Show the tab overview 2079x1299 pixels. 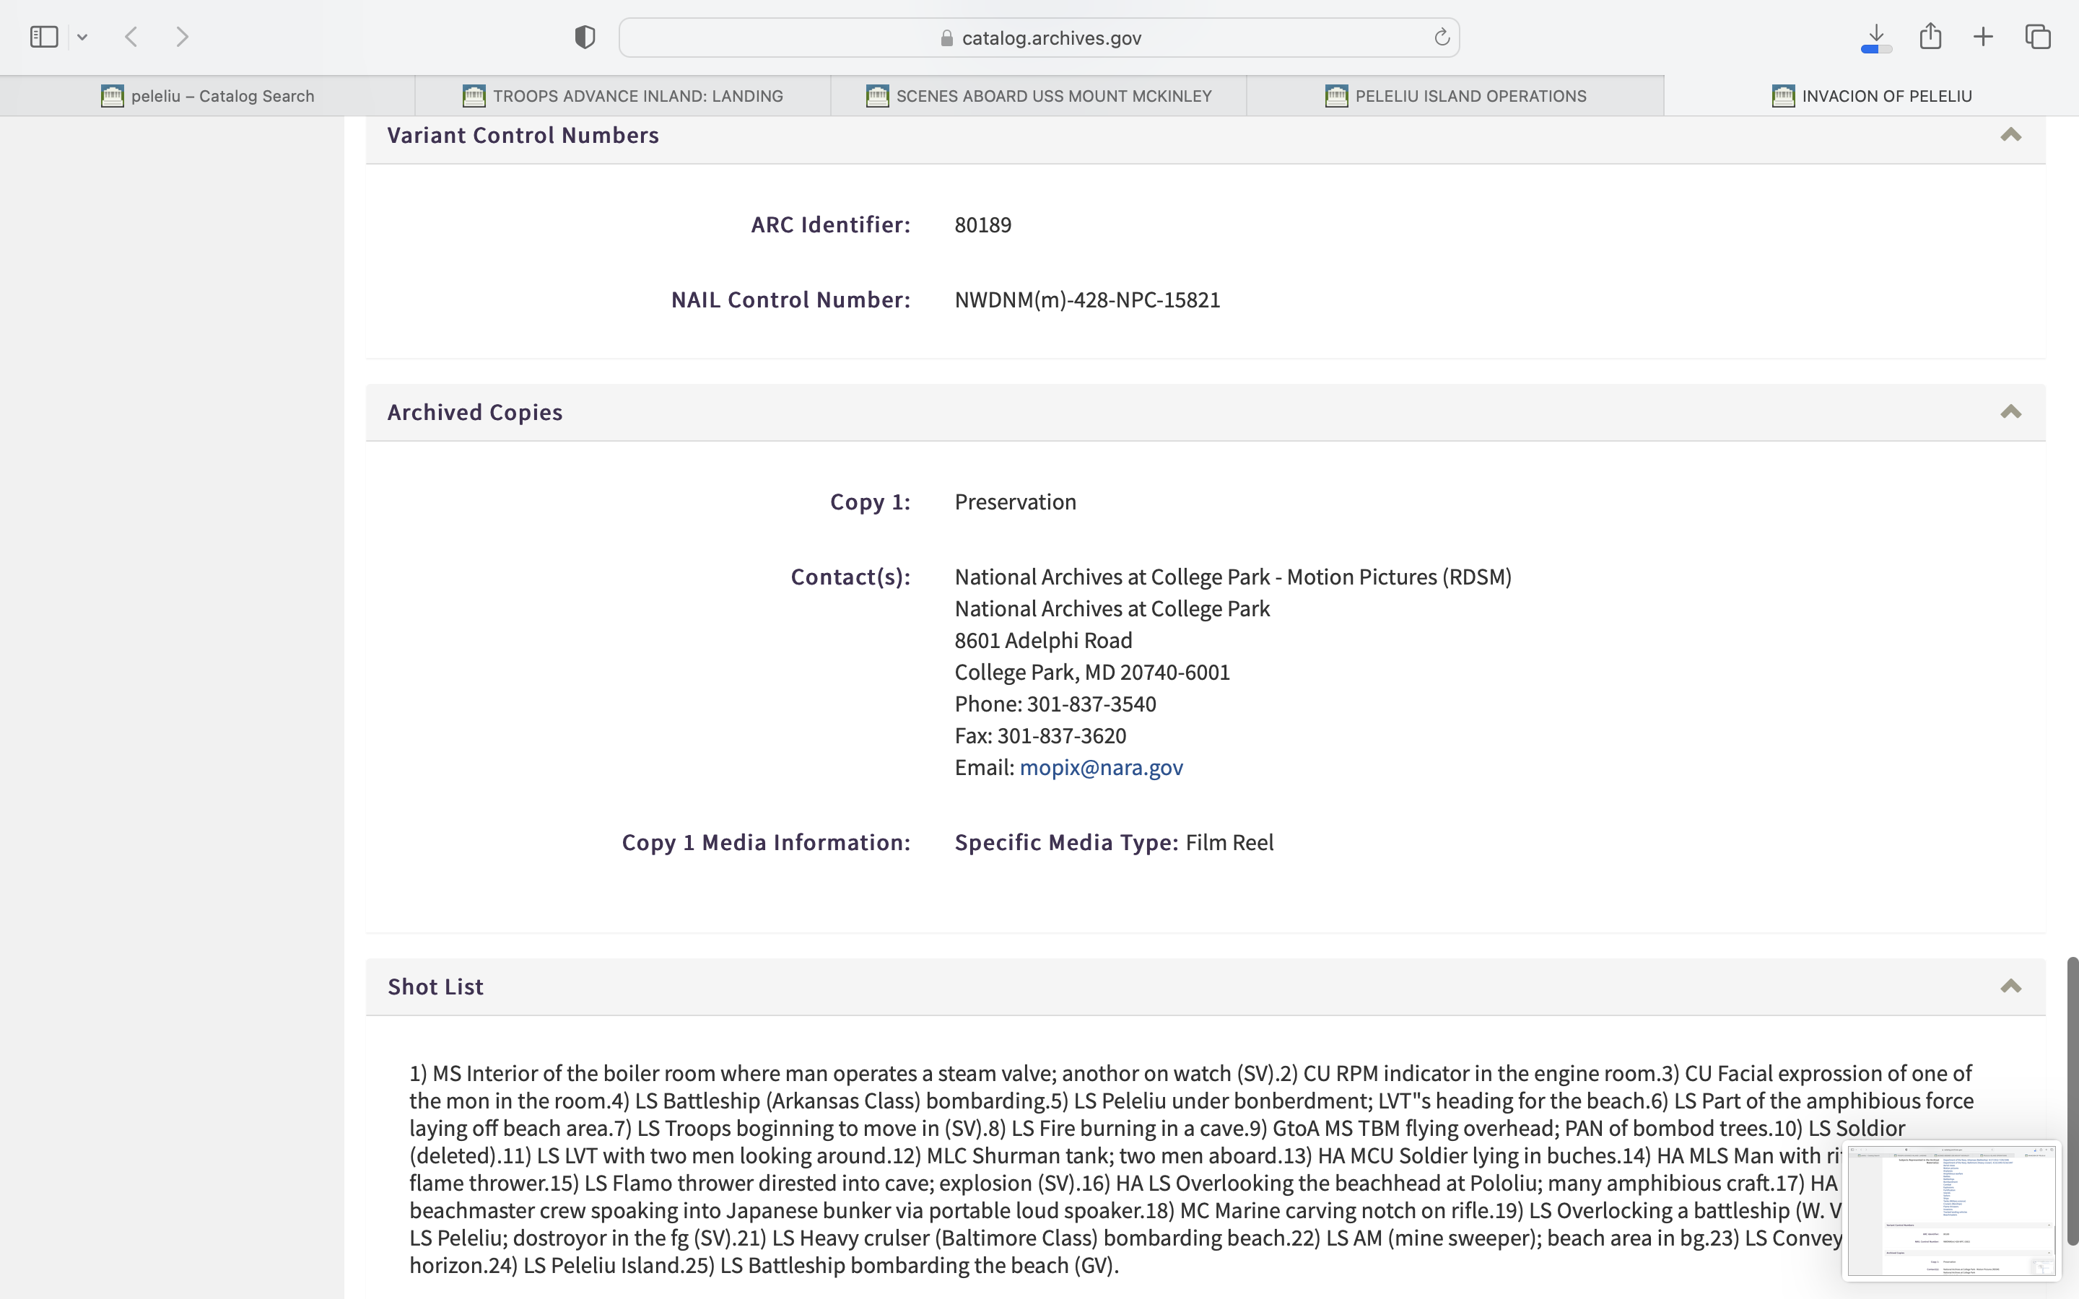point(2038,37)
